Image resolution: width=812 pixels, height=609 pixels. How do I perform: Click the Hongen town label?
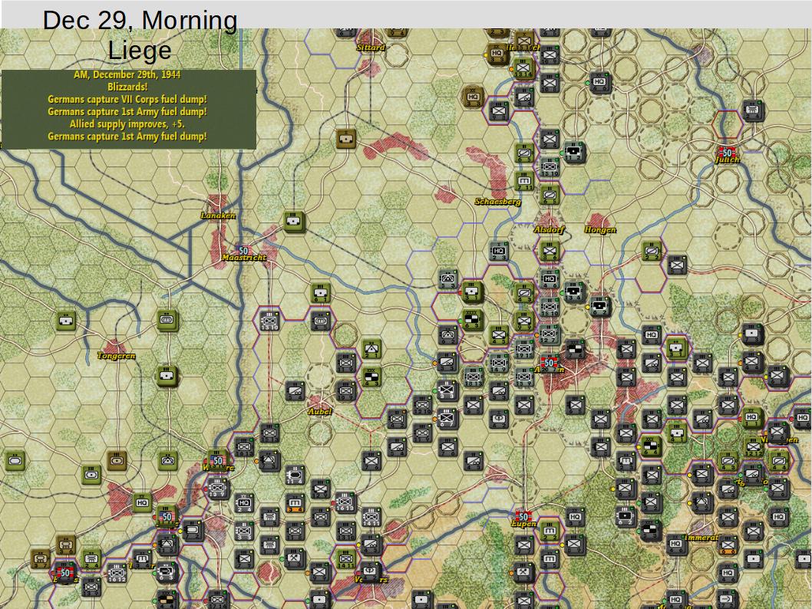pyautogui.click(x=600, y=230)
